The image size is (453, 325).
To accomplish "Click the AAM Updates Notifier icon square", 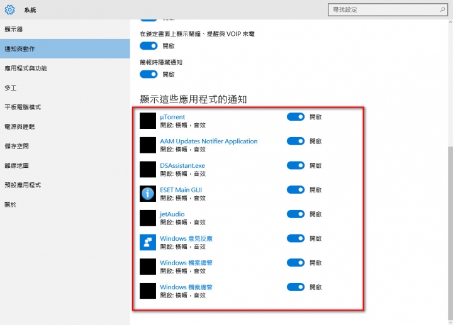I will [x=148, y=145].
